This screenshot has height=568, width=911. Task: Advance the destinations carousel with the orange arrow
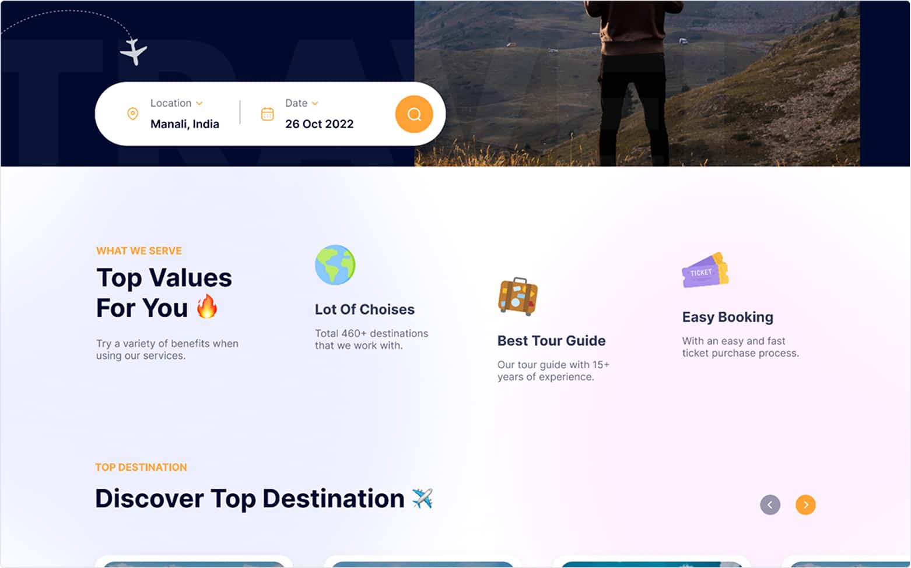click(805, 505)
